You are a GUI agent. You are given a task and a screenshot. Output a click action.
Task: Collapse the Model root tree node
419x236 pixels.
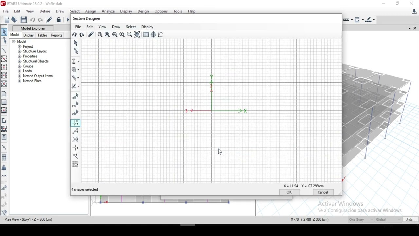(14, 42)
